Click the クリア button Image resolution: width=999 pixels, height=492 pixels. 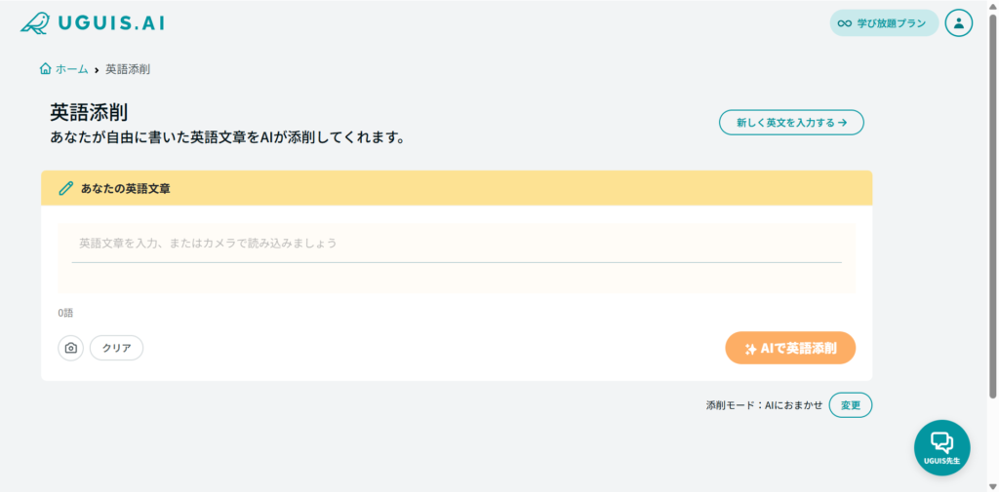click(x=116, y=348)
